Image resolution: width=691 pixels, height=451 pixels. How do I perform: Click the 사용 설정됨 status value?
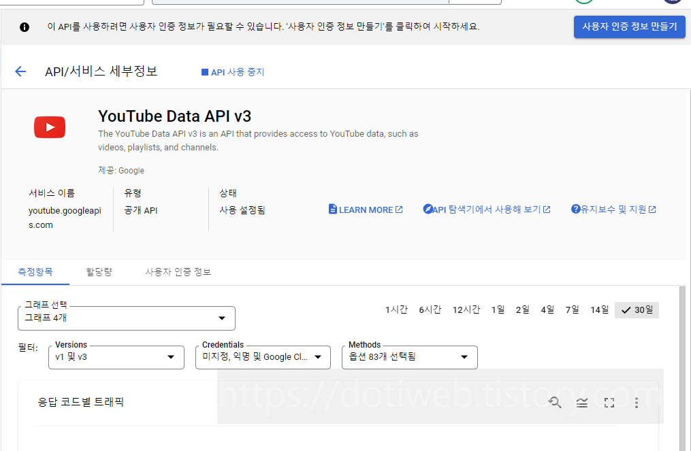242,210
